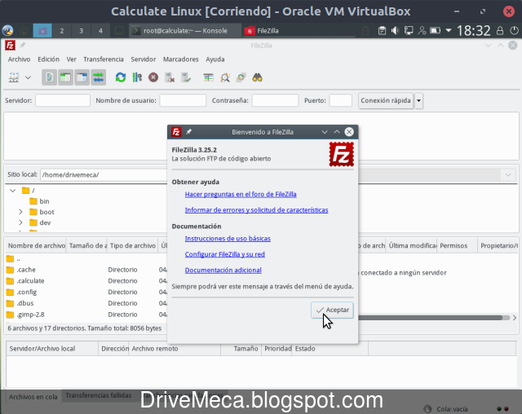The height and width of the screenshot is (414, 522).
Task: Select .cache directory row
Action: coord(86,270)
